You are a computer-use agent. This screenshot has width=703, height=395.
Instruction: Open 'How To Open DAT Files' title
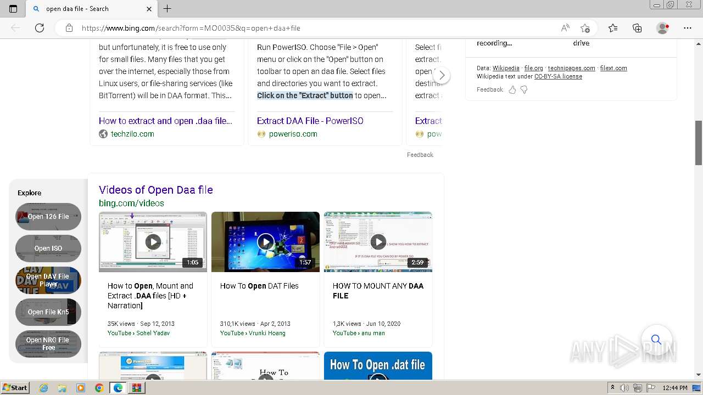tap(259, 286)
